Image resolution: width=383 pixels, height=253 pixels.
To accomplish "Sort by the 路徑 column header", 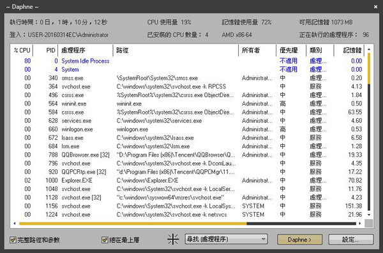I will click(176, 50).
